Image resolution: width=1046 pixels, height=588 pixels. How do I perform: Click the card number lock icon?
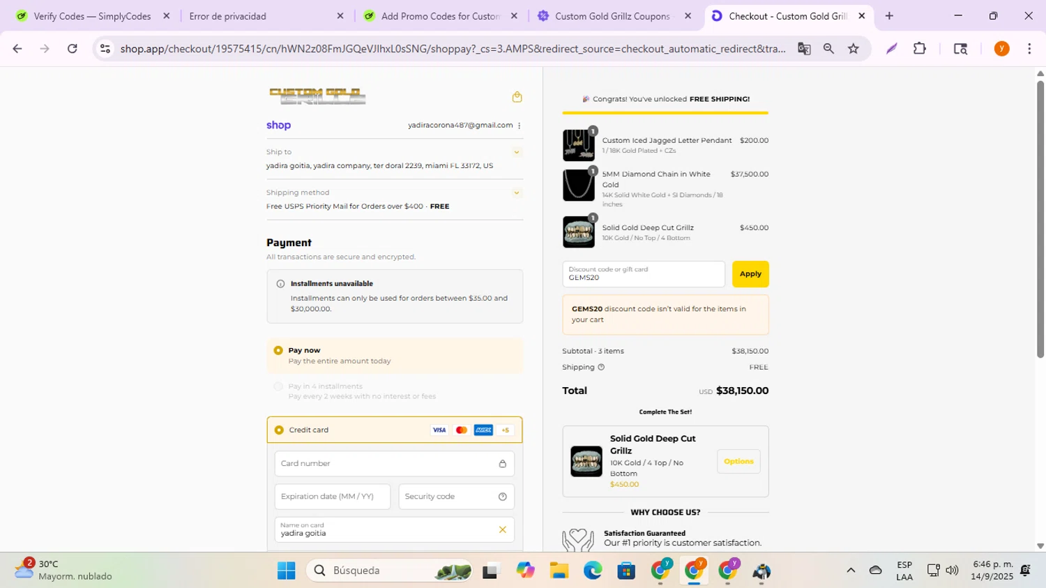coord(502,464)
